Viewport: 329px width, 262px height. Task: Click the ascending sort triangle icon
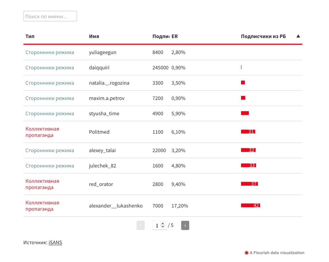coord(298,36)
